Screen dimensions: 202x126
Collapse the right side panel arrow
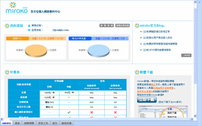pyautogui.click(x=199, y=2)
